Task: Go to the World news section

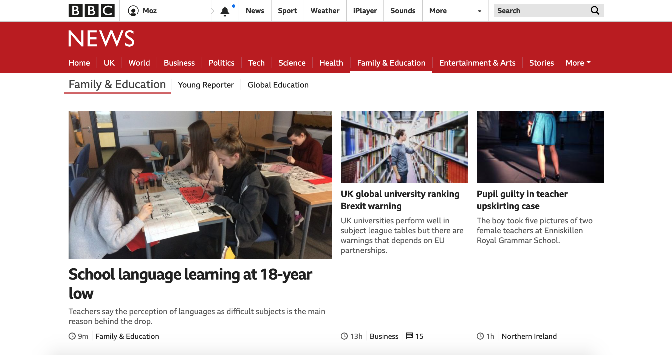Action: pyautogui.click(x=139, y=63)
